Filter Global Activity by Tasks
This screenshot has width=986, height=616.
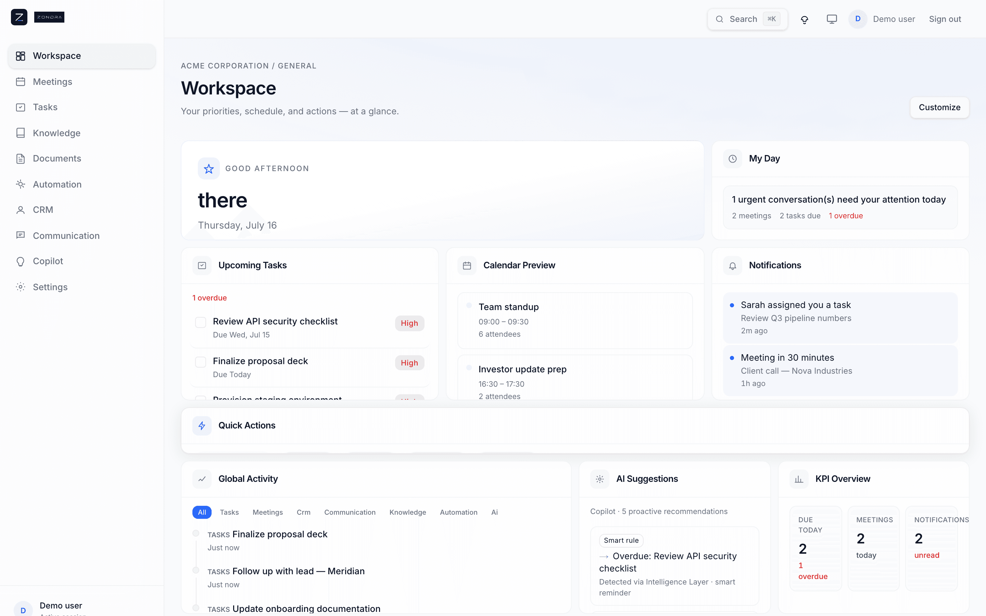[229, 512]
